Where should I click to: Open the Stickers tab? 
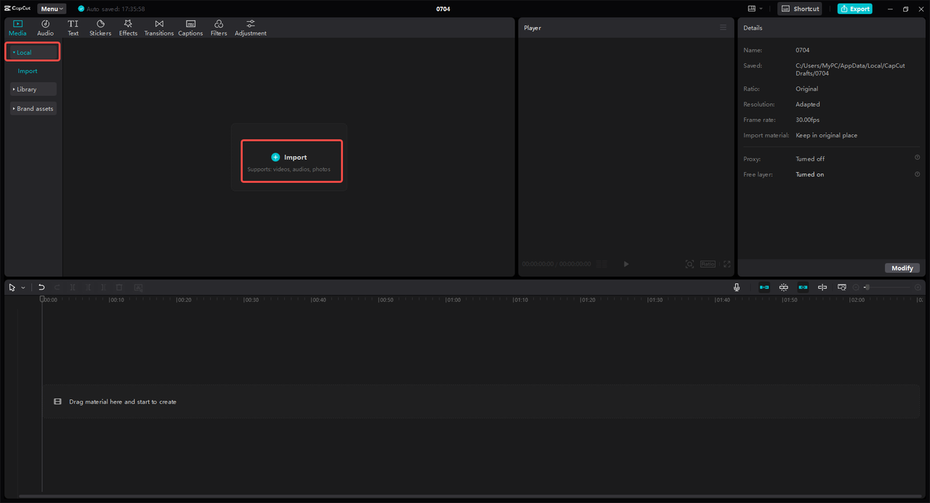pos(100,28)
